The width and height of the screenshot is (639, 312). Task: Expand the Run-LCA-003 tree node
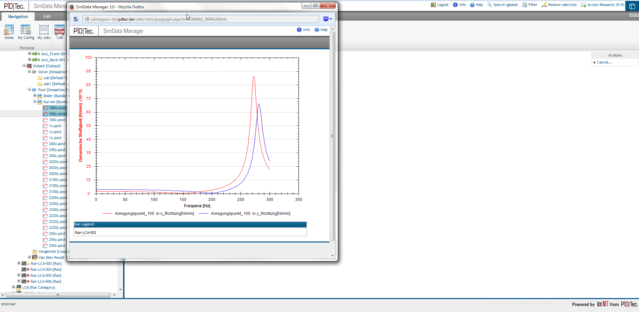[x=19, y=263]
